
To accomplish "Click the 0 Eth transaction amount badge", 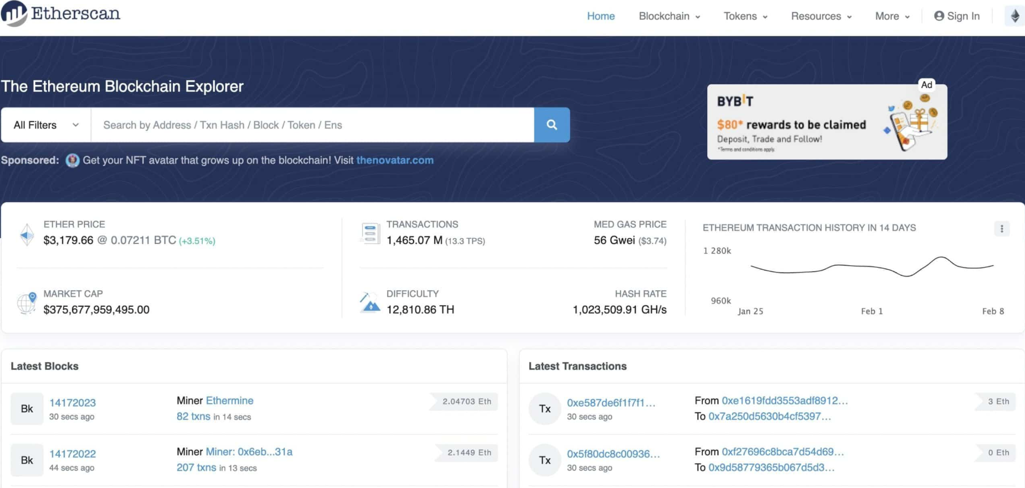I will (x=996, y=452).
